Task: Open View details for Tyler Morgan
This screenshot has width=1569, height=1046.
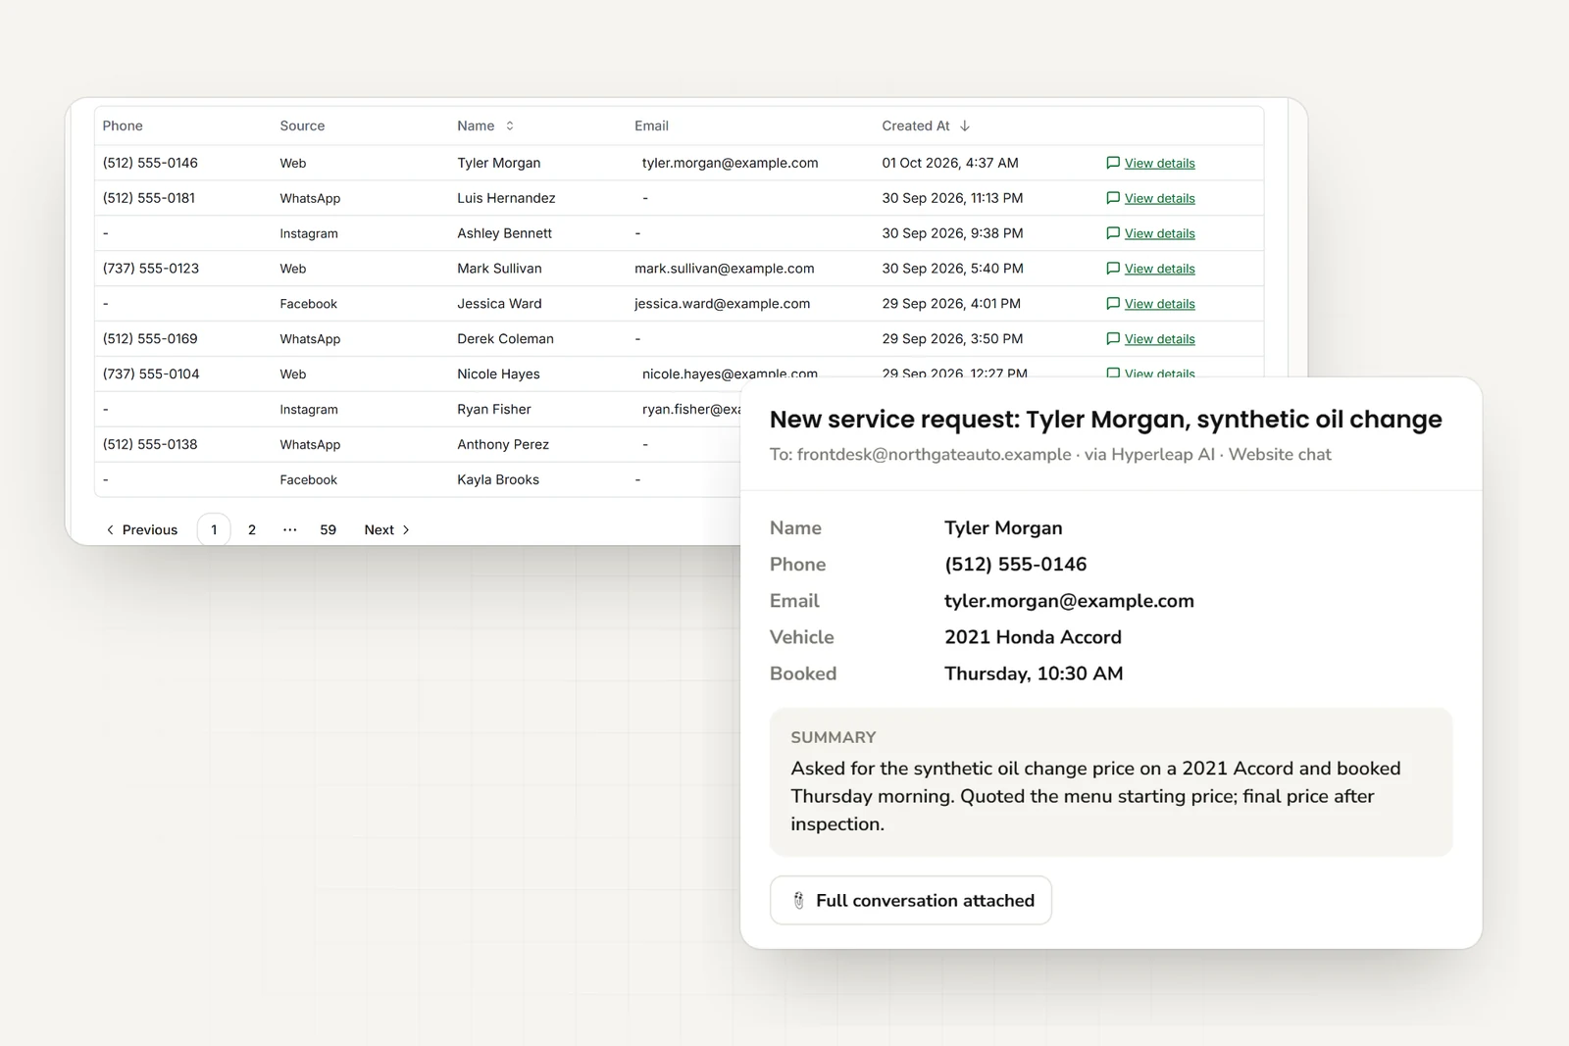Action: click(x=1159, y=163)
